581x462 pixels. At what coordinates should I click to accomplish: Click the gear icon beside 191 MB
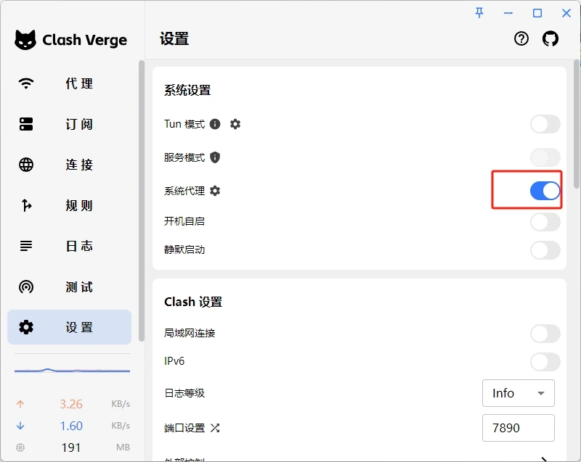point(20,447)
